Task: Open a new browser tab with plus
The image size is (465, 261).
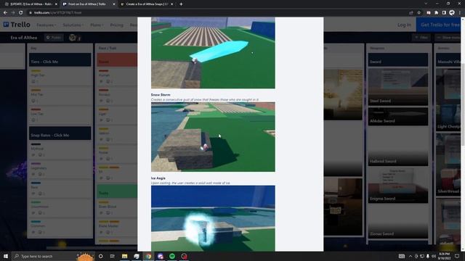Action: pyautogui.click(x=181, y=4)
